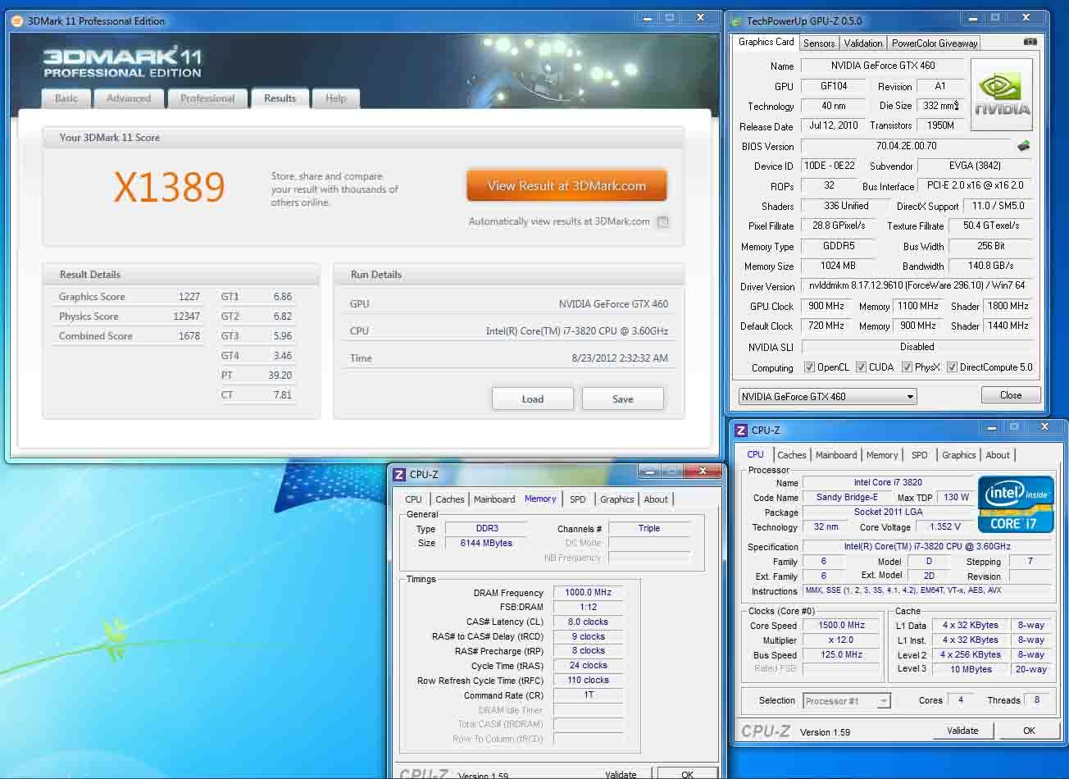
Task: Click the Physics Score 12347 row
Action: tap(130, 317)
